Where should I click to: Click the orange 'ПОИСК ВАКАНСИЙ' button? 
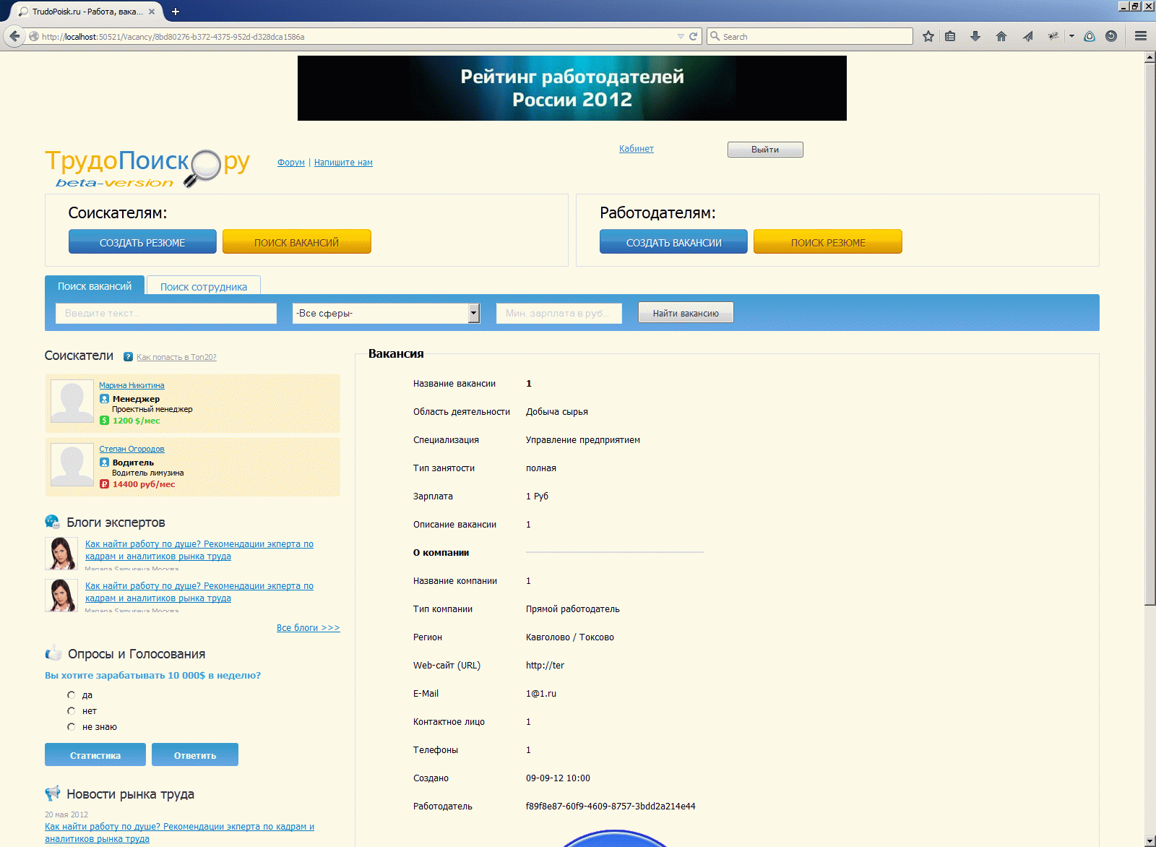(296, 242)
